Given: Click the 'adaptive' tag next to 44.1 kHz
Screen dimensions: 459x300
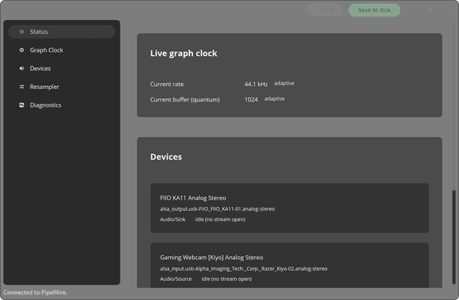Looking at the screenshot, I should coord(284,83).
